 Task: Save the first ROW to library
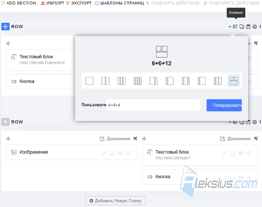tap(248, 27)
